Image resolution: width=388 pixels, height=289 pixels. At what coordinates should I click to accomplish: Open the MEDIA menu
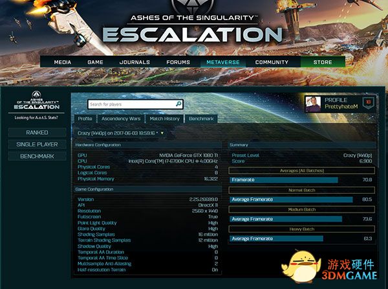[x=63, y=62]
